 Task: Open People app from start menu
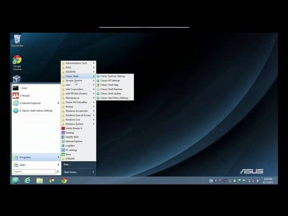click(x=36, y=96)
